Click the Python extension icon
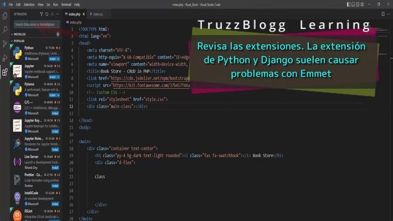 click(x=17, y=53)
